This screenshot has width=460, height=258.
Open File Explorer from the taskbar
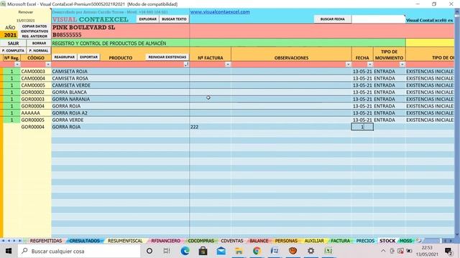[x=239, y=251]
